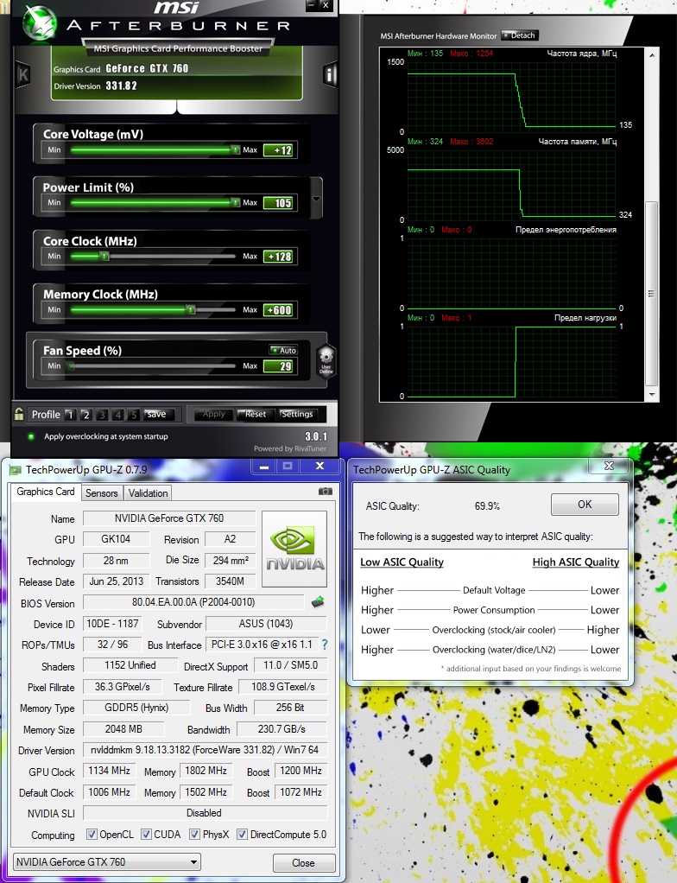Click the Частота ядра core clock graph
Screen dimensions: 677x883
[511, 96]
